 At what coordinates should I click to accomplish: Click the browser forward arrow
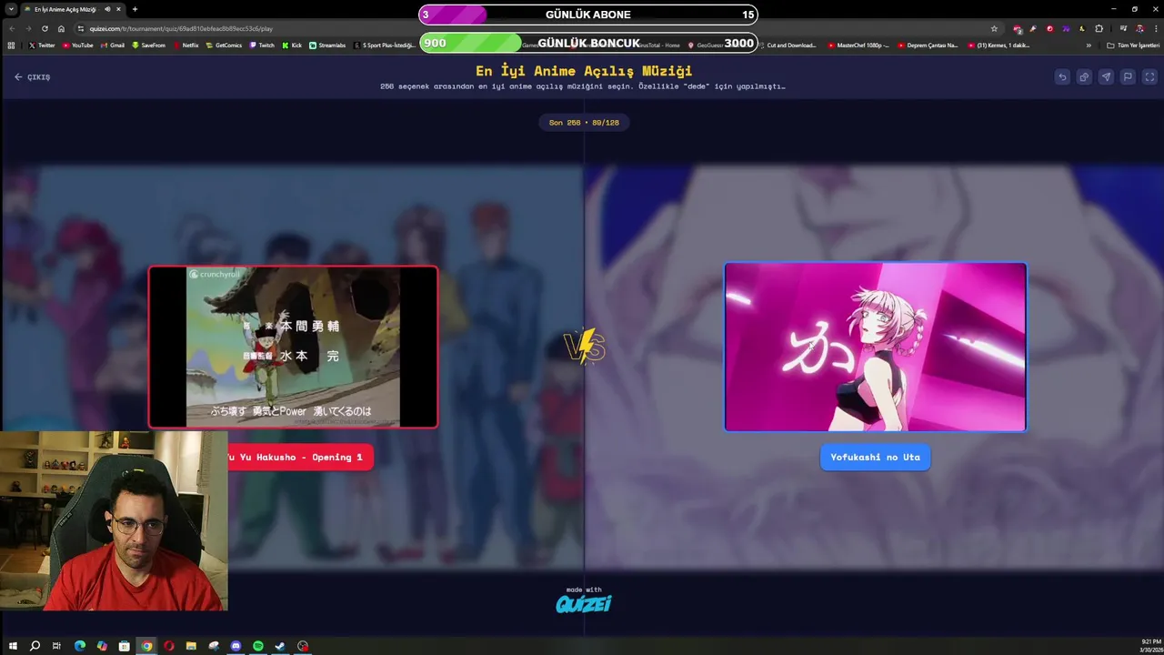pos(28,28)
